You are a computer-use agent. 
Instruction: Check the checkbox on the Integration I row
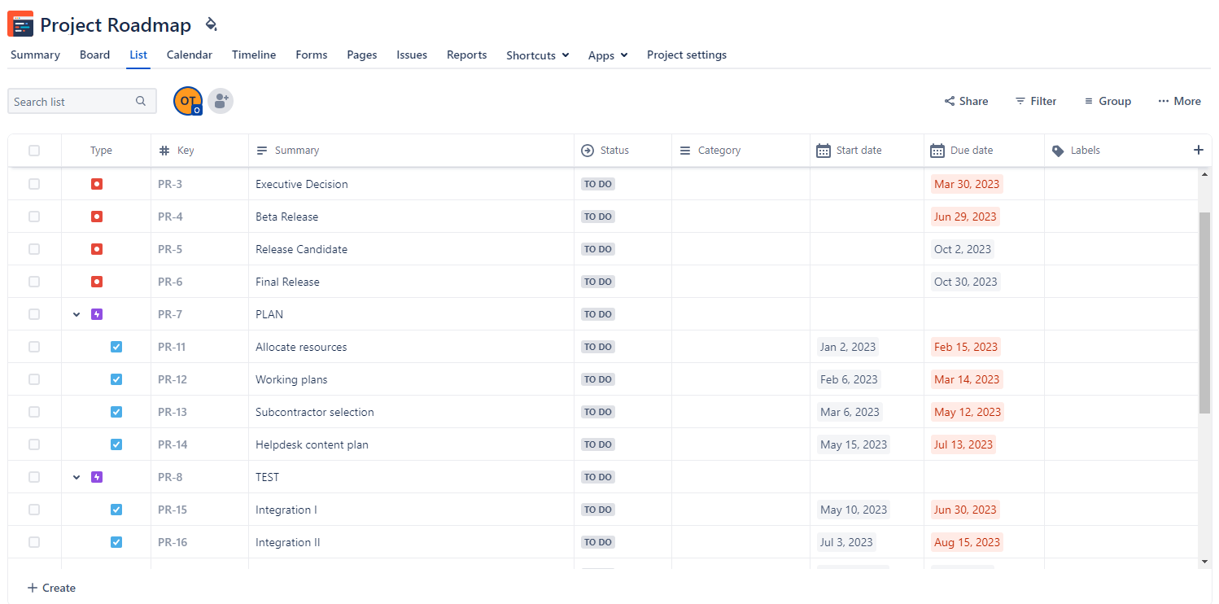tap(34, 510)
